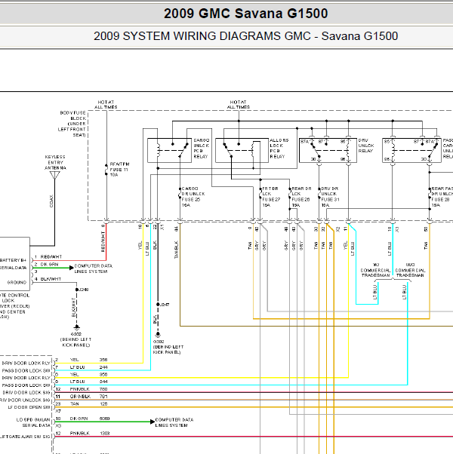The height and width of the screenshot is (454, 453).
Task: Click circuit number '781'
Action: click(x=103, y=397)
